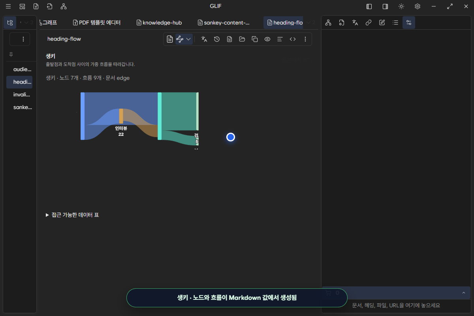
Task: Select the file tree view icon in left sidebar
Action: click(10, 23)
